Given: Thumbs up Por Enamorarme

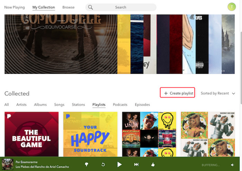Looking at the screenshot, I should 153,164.
